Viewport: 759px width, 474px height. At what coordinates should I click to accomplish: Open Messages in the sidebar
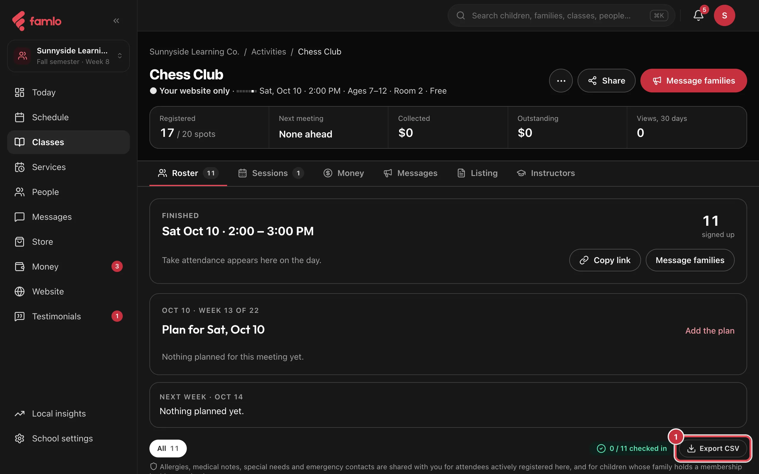[68, 217]
